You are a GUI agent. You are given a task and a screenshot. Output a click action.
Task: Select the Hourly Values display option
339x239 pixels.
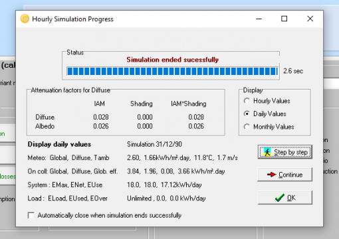pyautogui.click(x=247, y=101)
